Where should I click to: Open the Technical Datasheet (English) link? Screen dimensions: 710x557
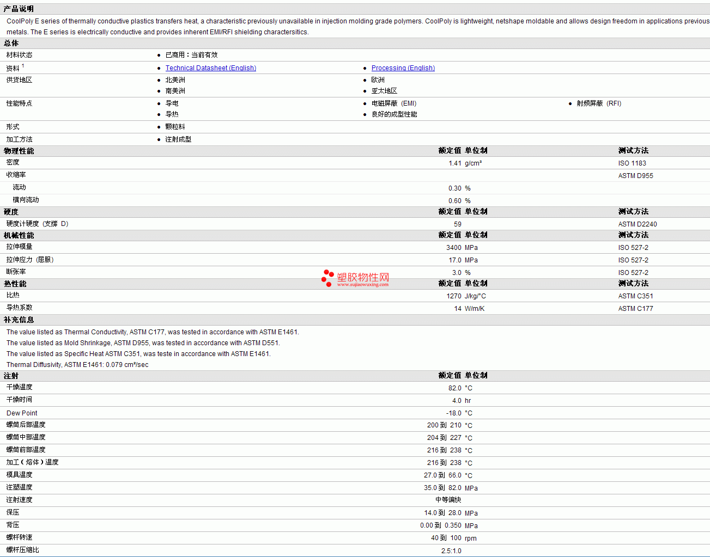[x=210, y=68]
